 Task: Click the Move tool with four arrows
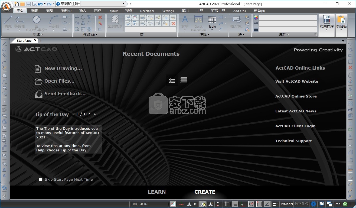(x=77, y=17)
